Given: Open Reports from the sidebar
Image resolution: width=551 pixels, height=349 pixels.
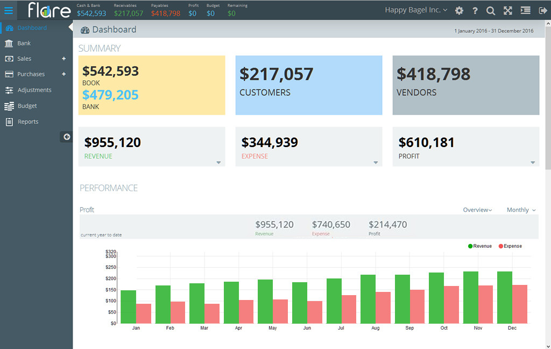Looking at the screenshot, I should click(28, 122).
